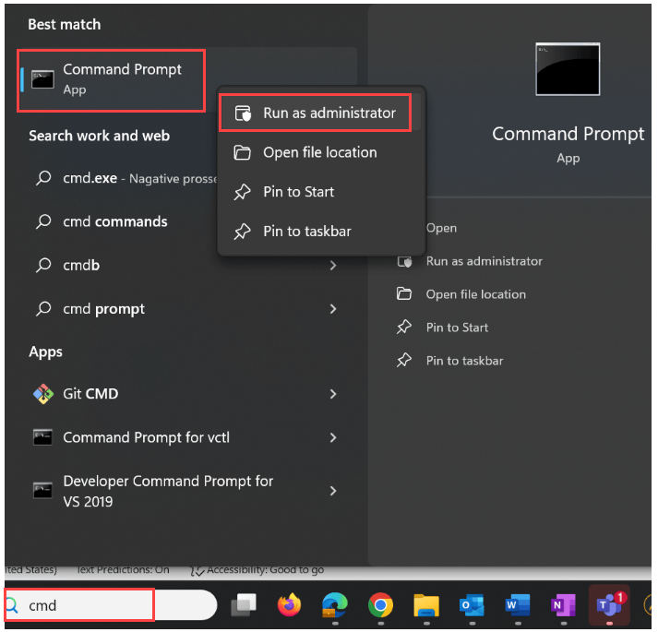Open Outlook from the taskbar
The width and height of the screenshot is (658, 632).
click(x=472, y=605)
